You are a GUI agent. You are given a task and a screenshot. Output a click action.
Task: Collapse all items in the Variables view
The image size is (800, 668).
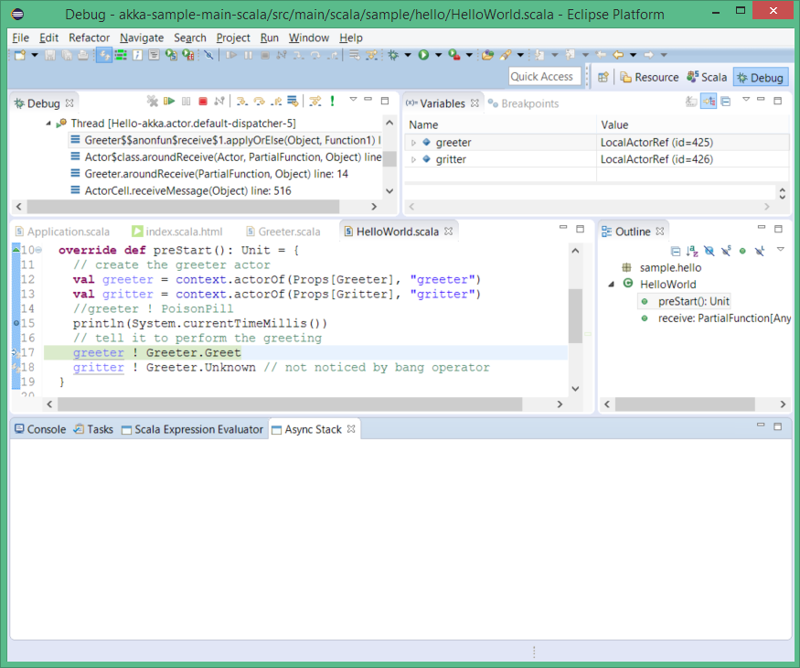coord(725,102)
